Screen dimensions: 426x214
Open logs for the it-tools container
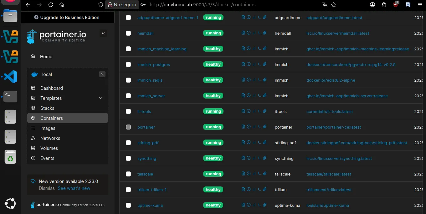click(243, 111)
